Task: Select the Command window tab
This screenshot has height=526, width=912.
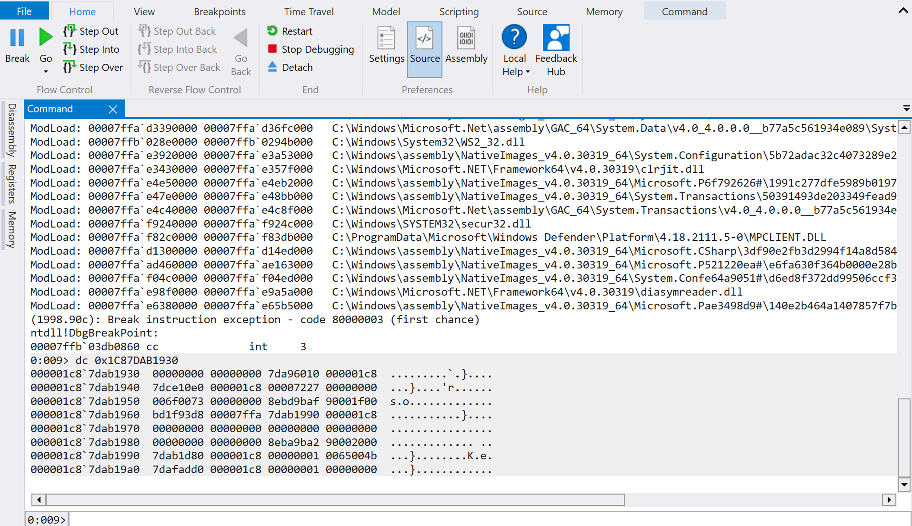Action: click(50, 109)
